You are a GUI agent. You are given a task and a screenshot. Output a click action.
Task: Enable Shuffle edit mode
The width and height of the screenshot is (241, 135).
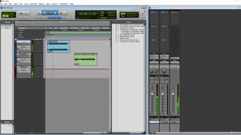point(5,14)
